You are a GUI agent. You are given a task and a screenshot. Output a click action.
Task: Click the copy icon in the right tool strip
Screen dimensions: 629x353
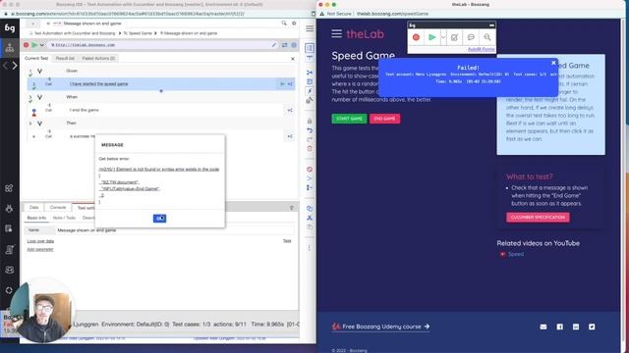[310, 209]
